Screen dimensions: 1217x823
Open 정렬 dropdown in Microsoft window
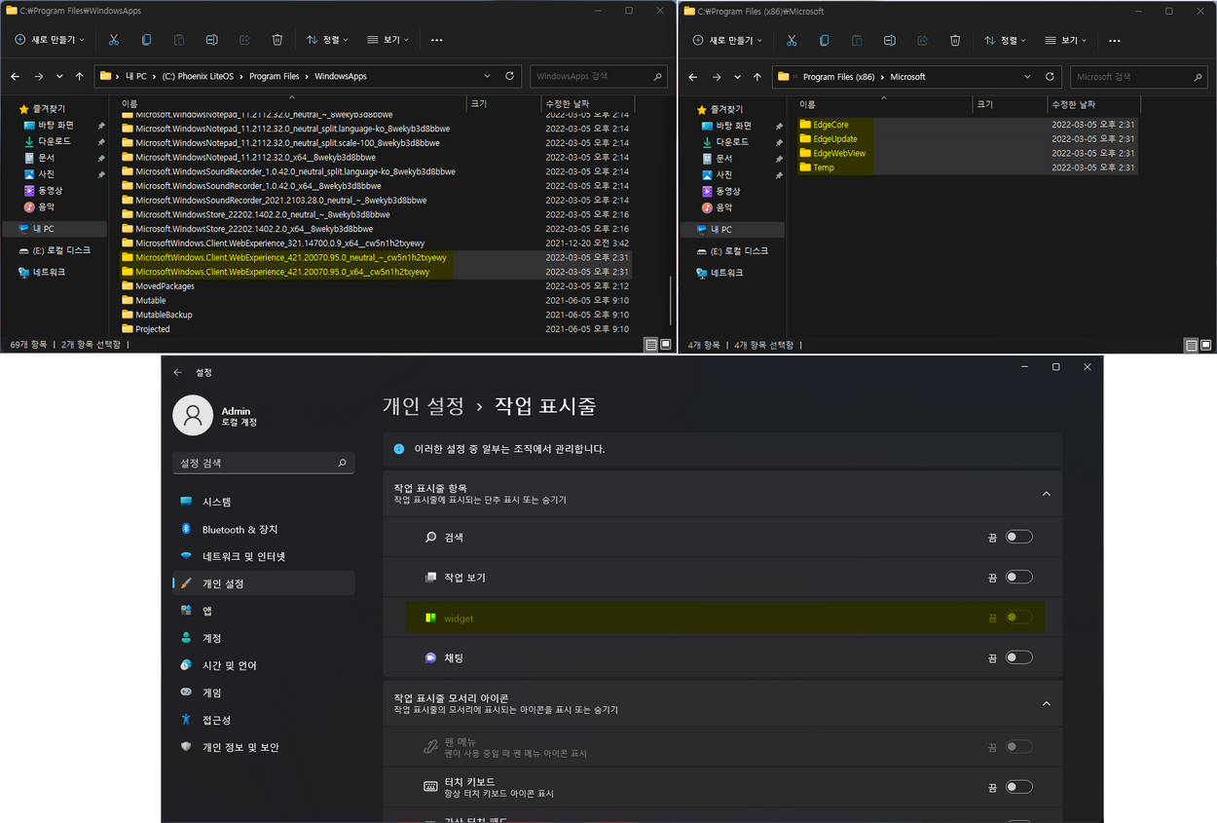coord(1006,40)
